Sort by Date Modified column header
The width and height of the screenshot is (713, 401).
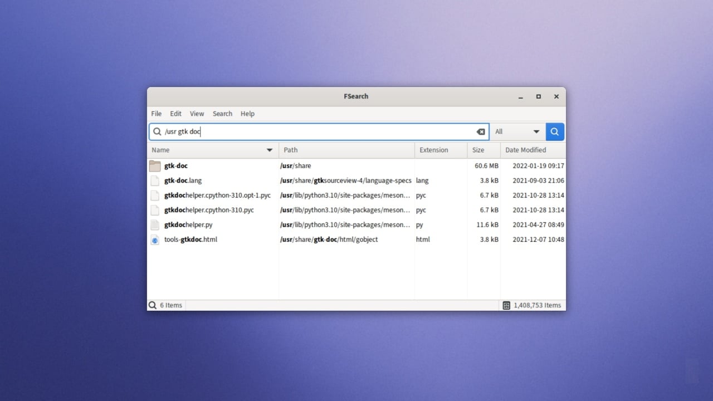(533, 150)
